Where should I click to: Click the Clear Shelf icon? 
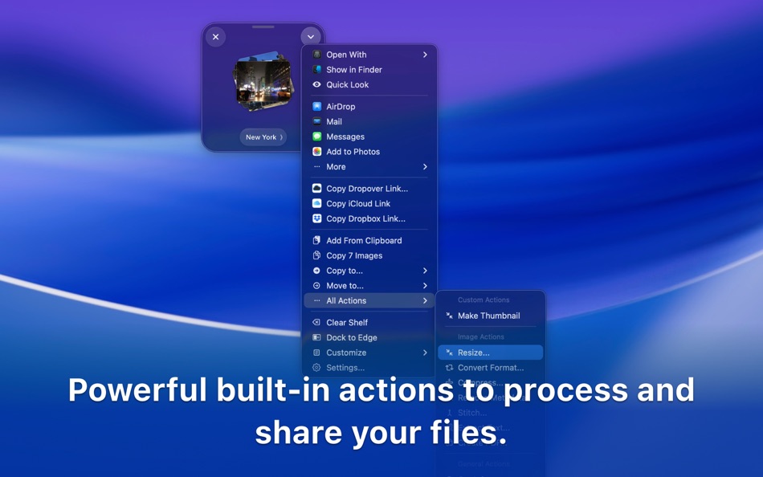(316, 322)
